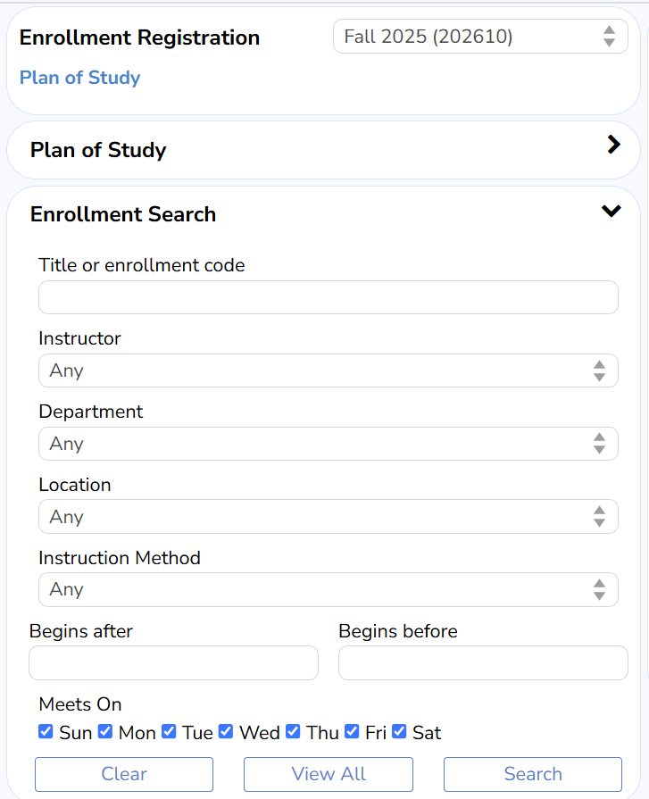The height and width of the screenshot is (799, 649).
Task: Collapse the Enrollment Search section chevron
Action: [x=612, y=212]
